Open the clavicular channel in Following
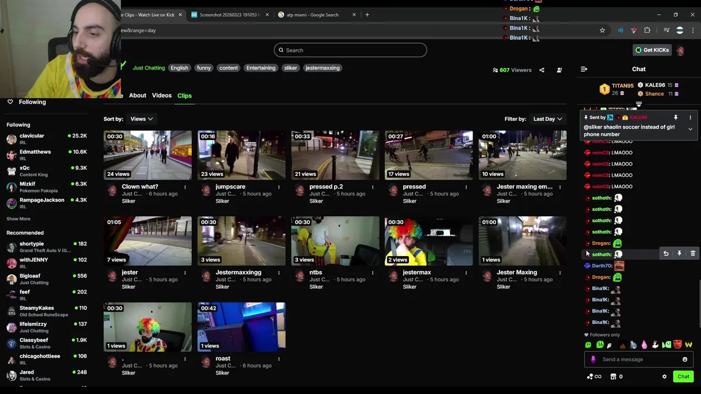This screenshot has height=394, width=701. [x=47, y=138]
